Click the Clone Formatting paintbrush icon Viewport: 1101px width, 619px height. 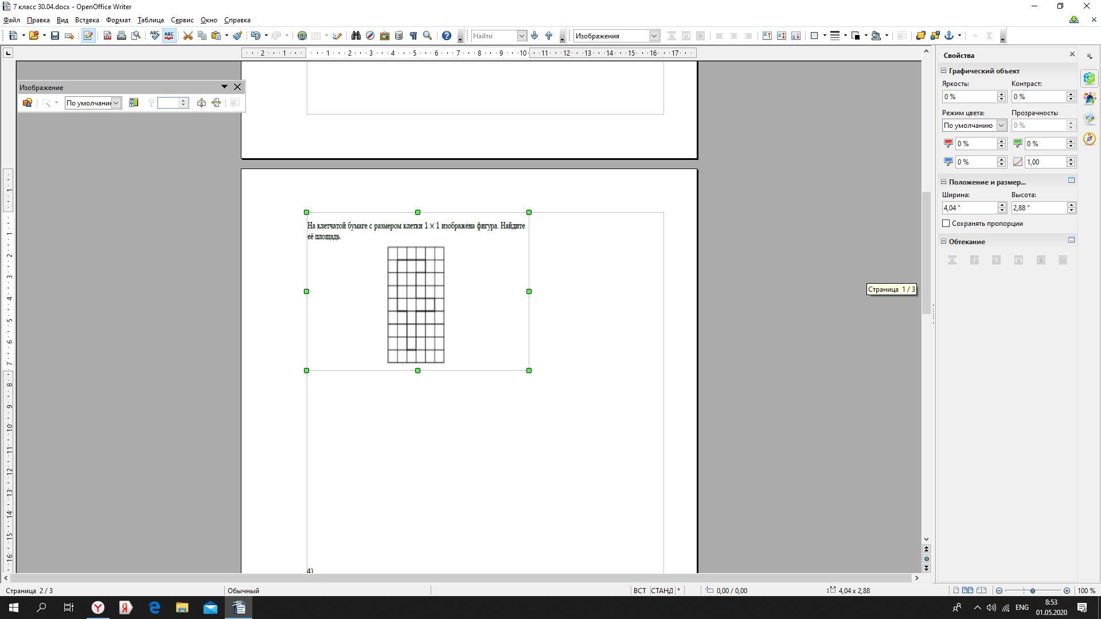[237, 36]
